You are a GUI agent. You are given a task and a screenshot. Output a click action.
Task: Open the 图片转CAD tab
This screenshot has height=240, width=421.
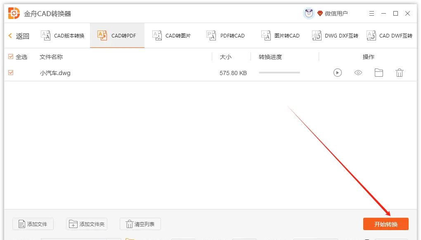click(280, 35)
